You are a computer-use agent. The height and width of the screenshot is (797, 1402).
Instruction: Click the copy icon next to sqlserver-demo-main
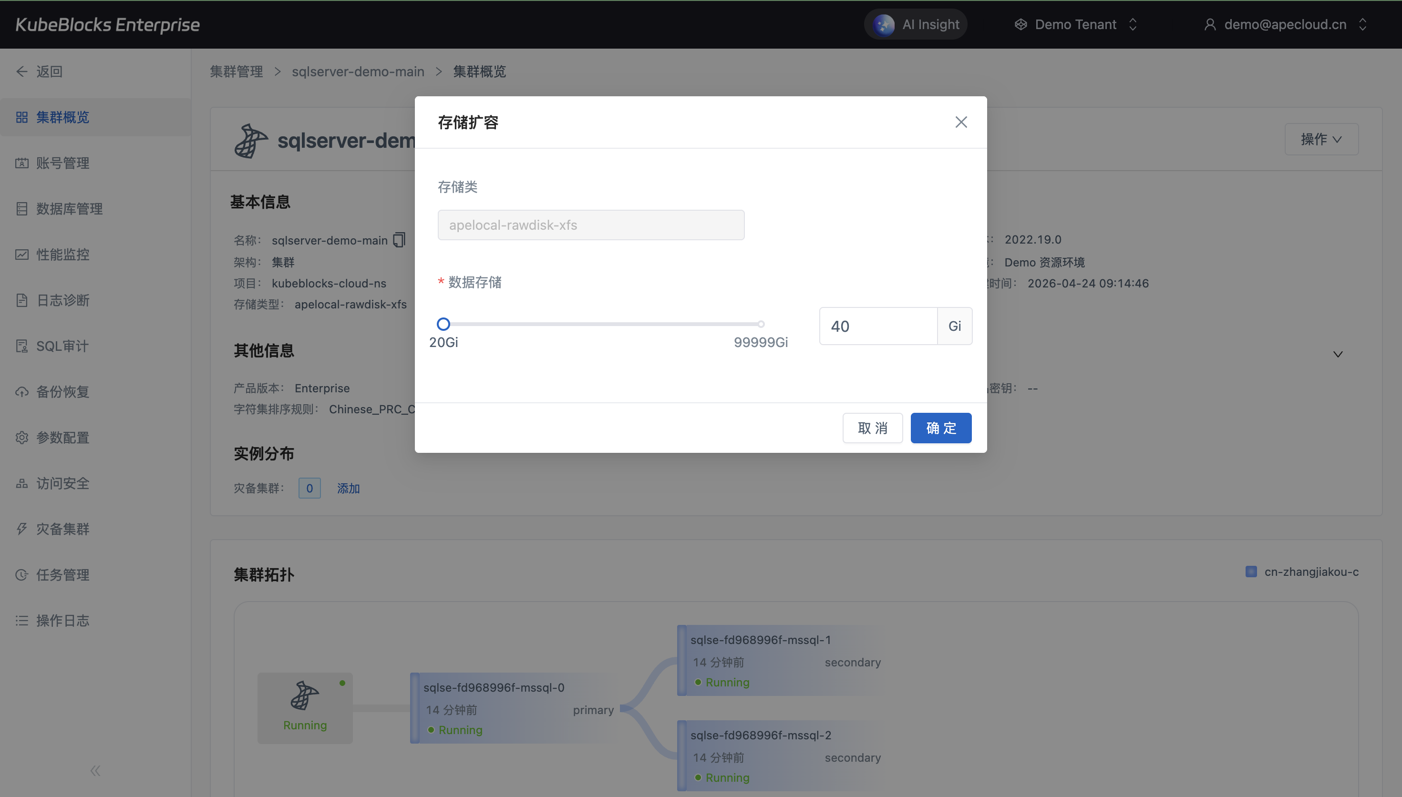click(x=399, y=240)
